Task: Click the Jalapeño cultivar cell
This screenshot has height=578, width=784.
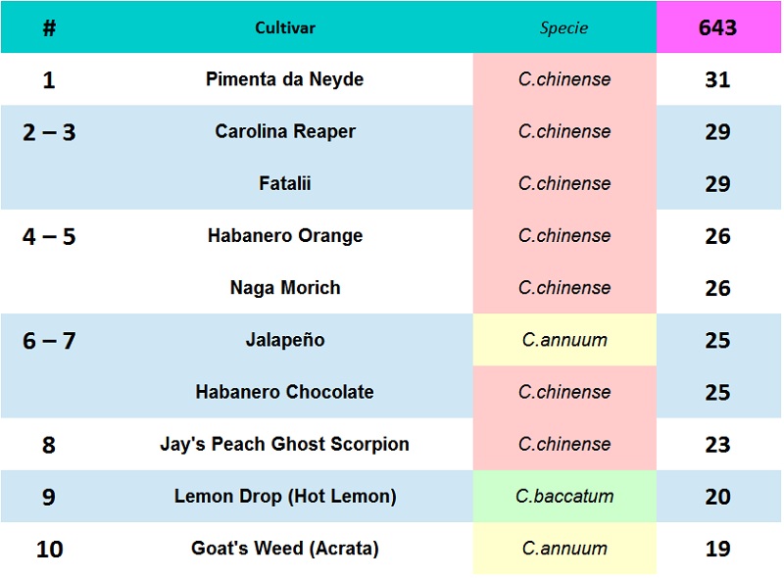Action: pyautogui.click(x=285, y=340)
